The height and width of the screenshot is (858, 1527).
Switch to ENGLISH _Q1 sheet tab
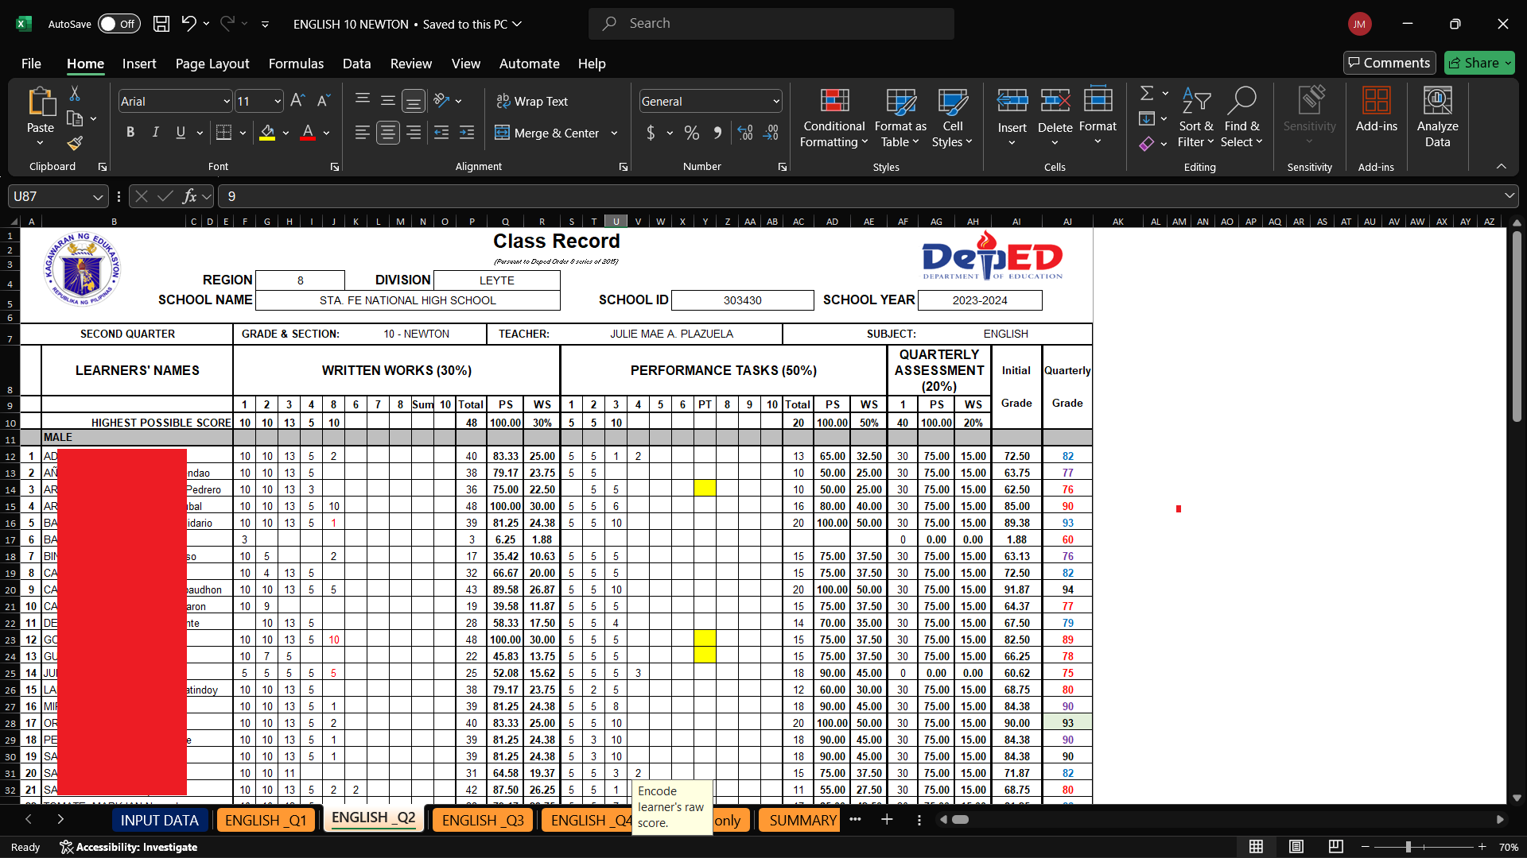pyautogui.click(x=266, y=820)
